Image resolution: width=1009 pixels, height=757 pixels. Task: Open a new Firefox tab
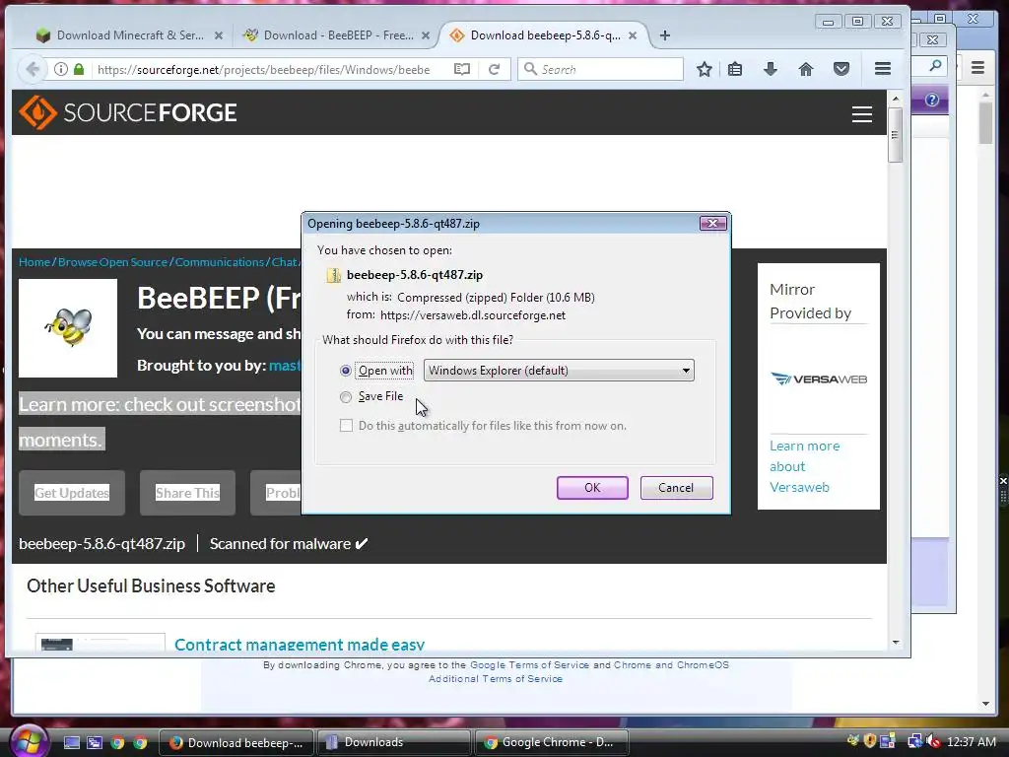(665, 35)
